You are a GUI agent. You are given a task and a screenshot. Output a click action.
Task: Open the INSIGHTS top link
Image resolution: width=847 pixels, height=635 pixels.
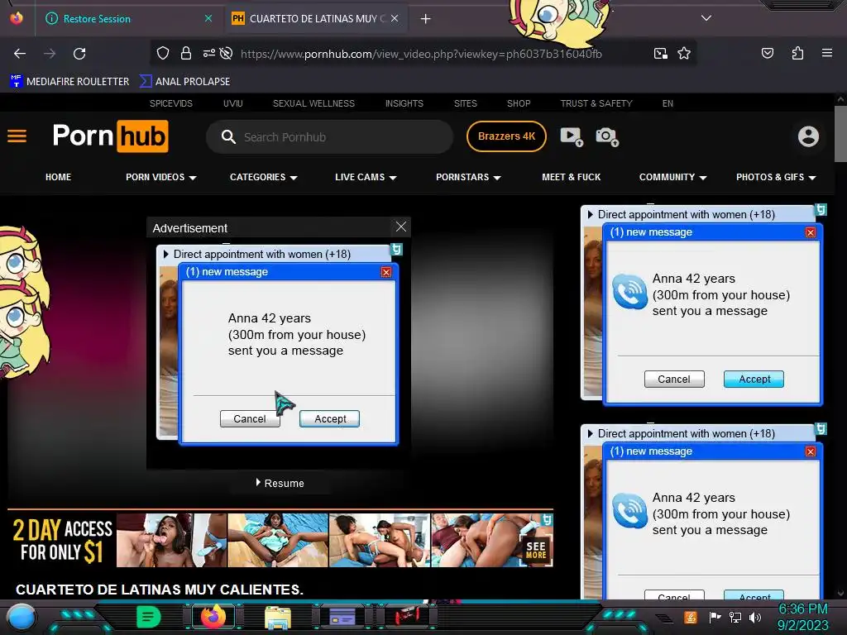pos(404,103)
